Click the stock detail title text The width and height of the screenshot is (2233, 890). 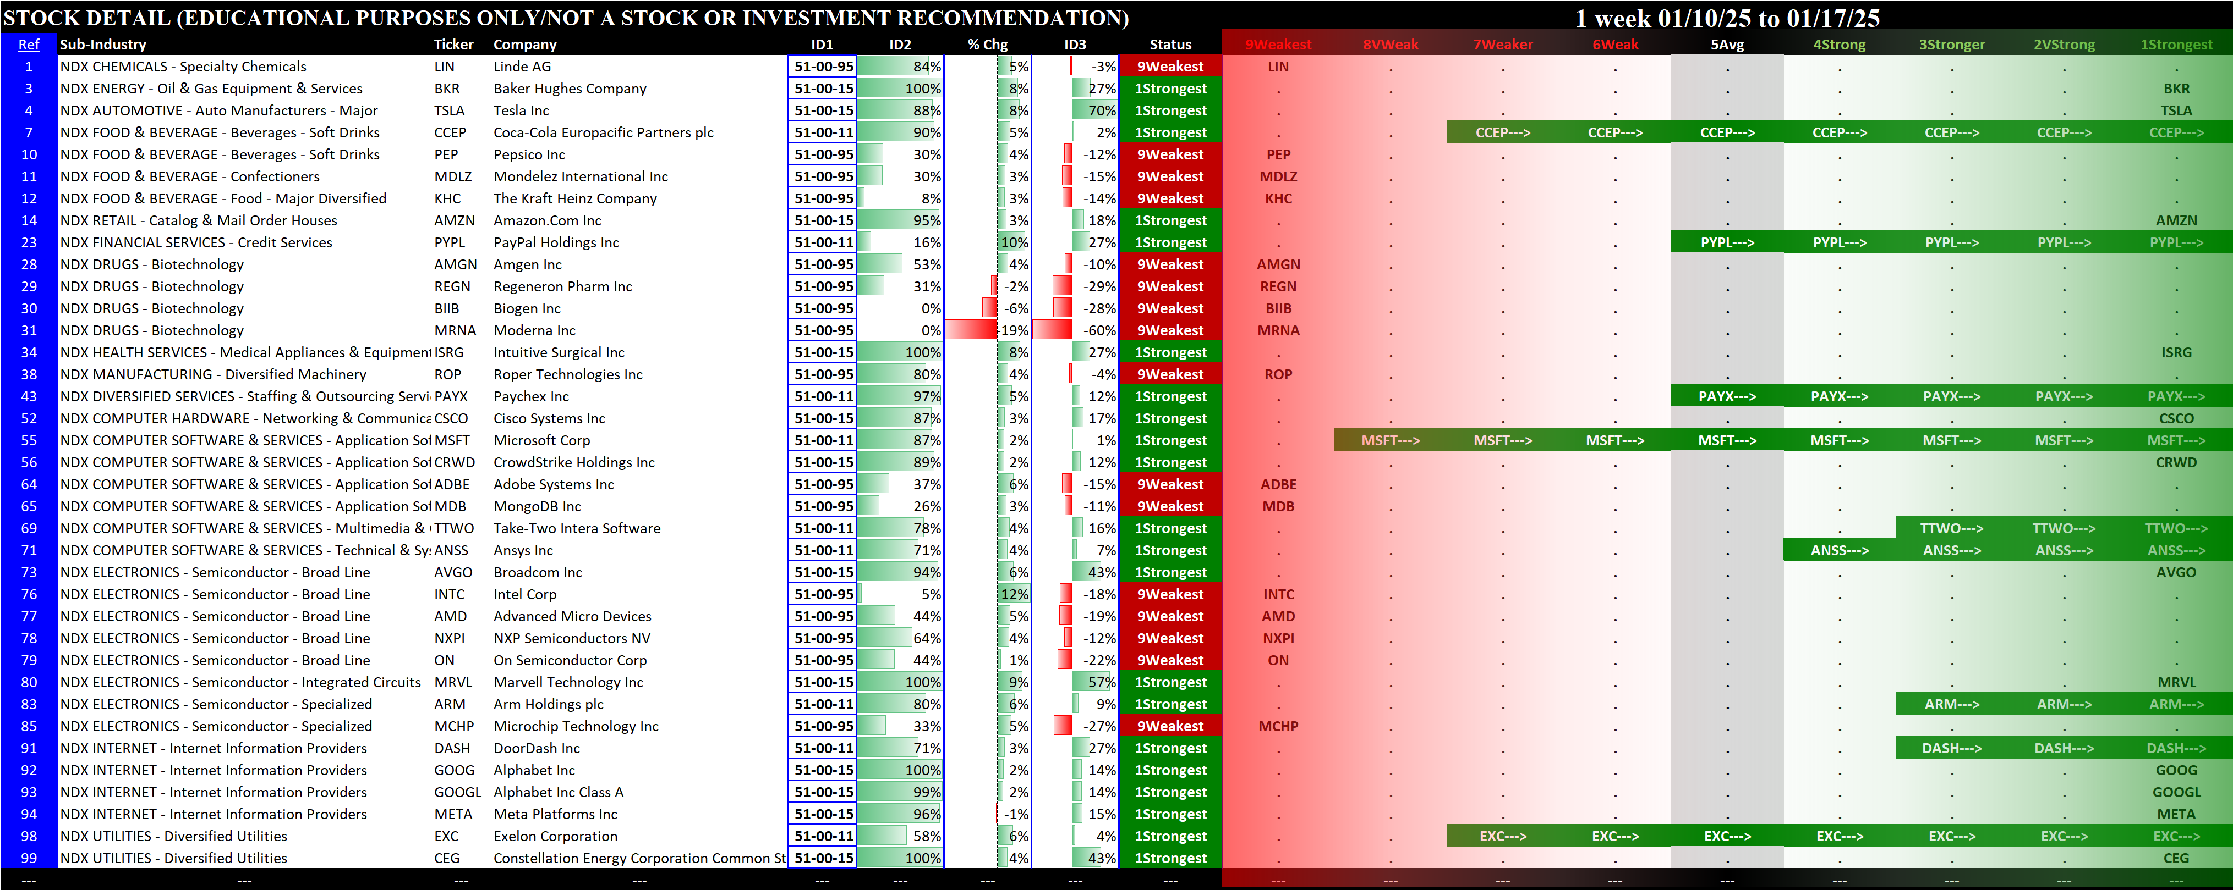click(565, 17)
